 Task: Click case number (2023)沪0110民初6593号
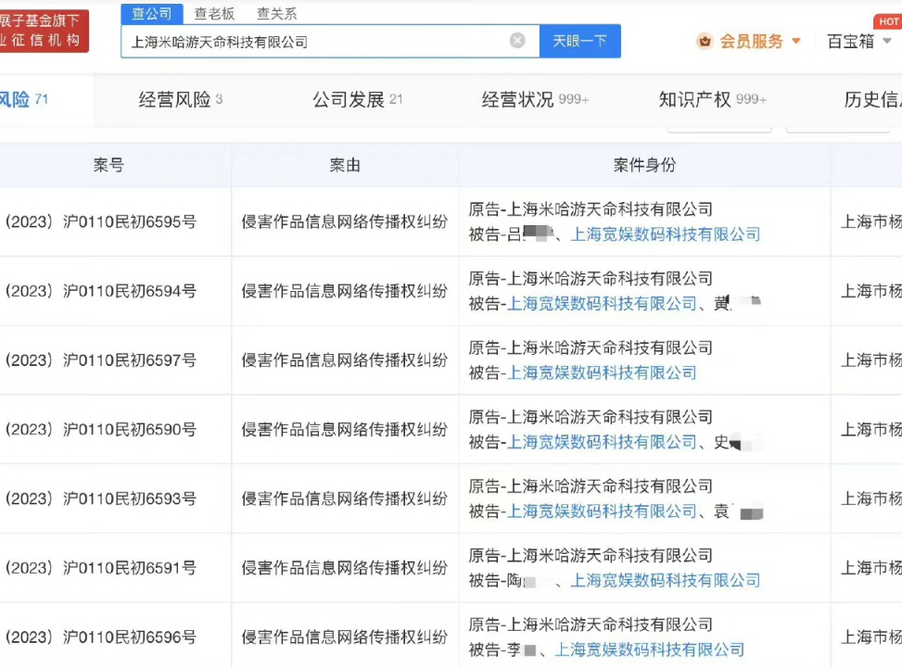[101, 498]
